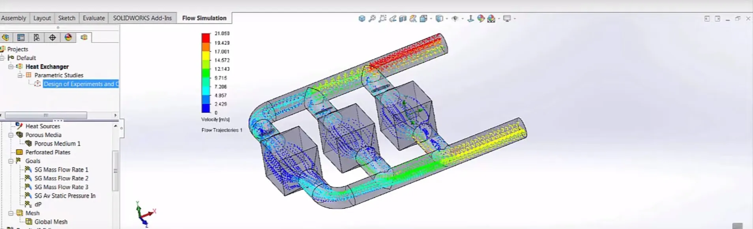Select goal SG Mass Flow Rate 1
The width and height of the screenshot is (753, 229).
(61, 170)
